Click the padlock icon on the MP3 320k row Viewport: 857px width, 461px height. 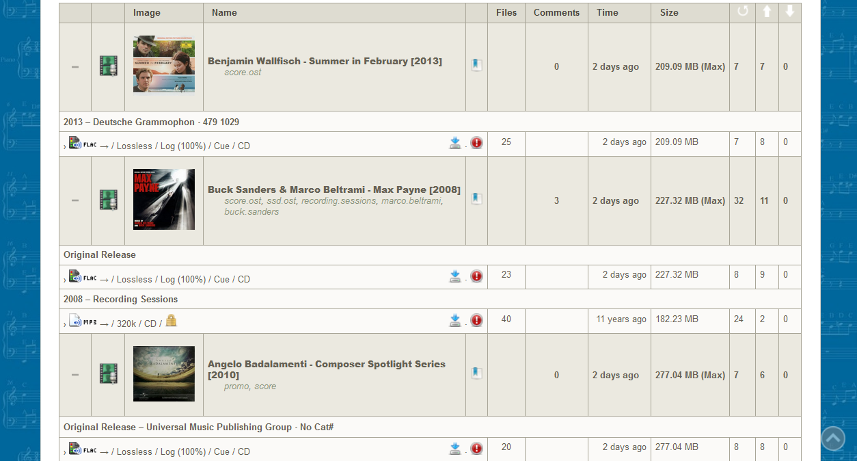pyautogui.click(x=171, y=320)
